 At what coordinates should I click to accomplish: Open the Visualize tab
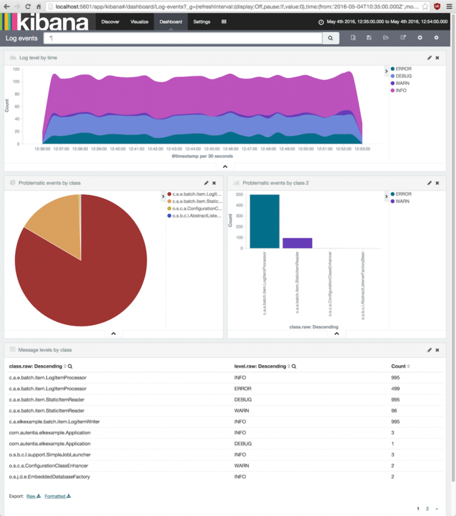click(x=139, y=22)
